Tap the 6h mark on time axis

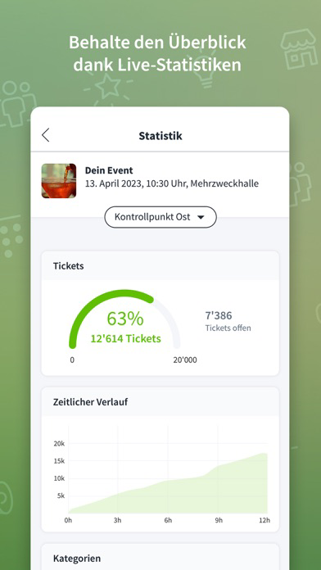pyautogui.click(x=168, y=520)
